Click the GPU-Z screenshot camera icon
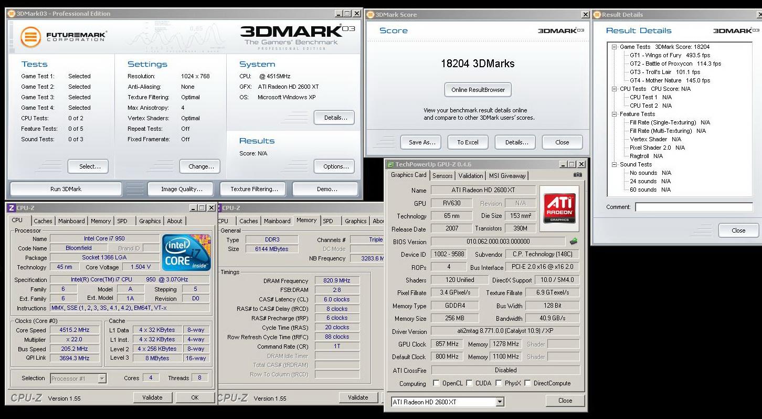 577,175
